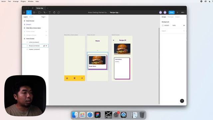The image size is (213, 120).
Task: Switch to the Design tab
Action: pos(164,17)
